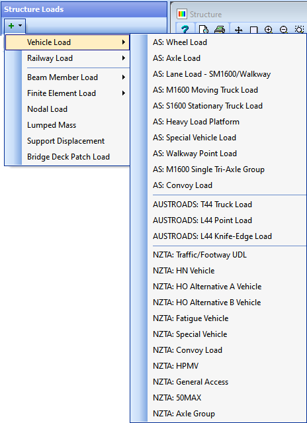Click the Finite Element Load arrow
The image size is (307, 423).
pyautogui.click(x=124, y=93)
